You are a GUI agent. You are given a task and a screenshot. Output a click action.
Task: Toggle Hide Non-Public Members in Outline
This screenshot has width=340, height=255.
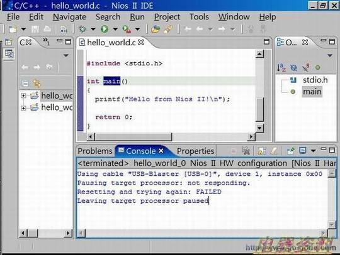tap(318, 68)
